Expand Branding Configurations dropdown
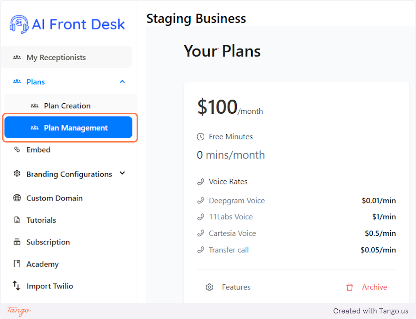This screenshot has width=416, height=319. pyautogui.click(x=122, y=174)
